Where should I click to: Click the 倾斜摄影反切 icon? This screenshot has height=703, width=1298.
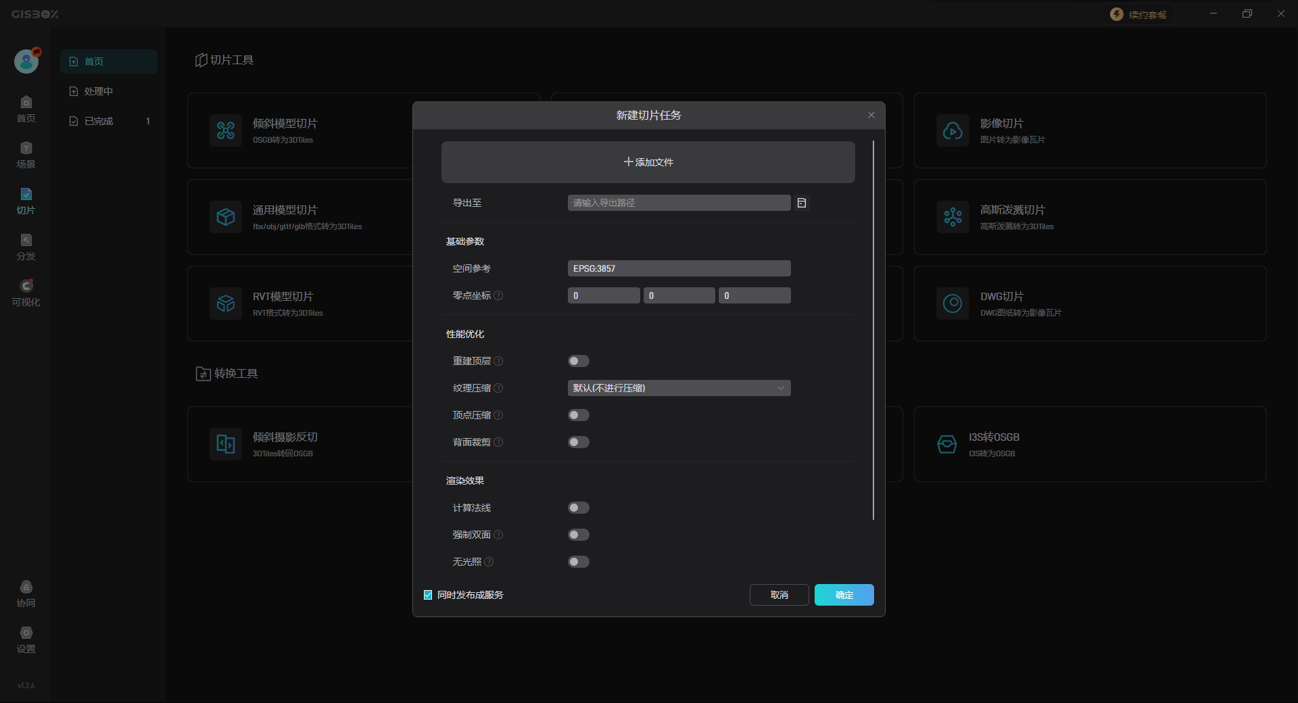click(226, 444)
